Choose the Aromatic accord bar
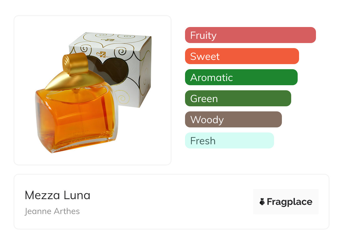This screenshot has height=243, width=343. 241,77
